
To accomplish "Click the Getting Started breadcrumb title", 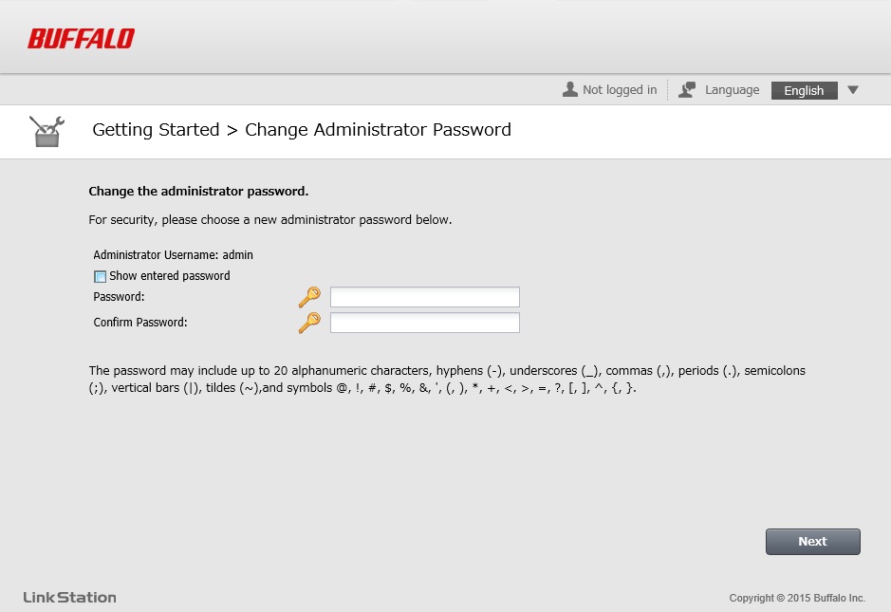I will coord(156,130).
